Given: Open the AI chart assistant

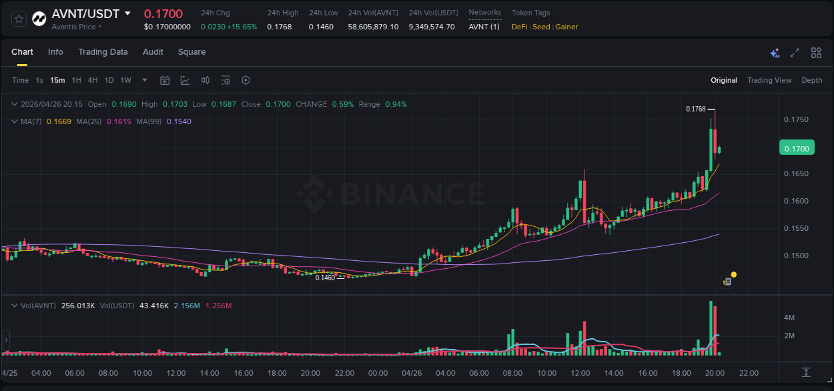Looking at the screenshot, I should click(x=774, y=52).
